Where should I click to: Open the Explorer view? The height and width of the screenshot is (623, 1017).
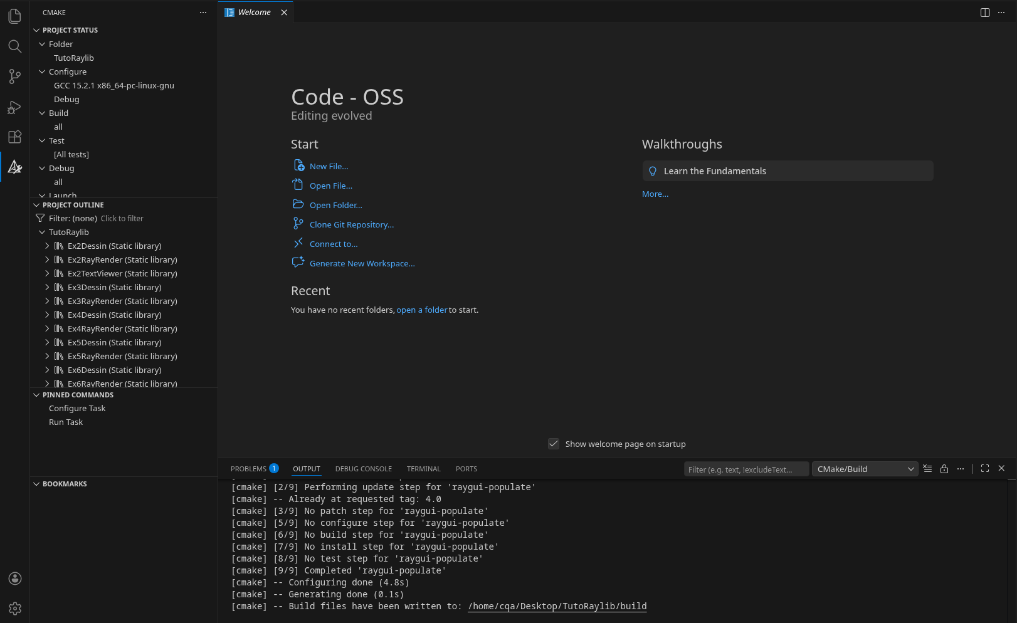coord(15,16)
